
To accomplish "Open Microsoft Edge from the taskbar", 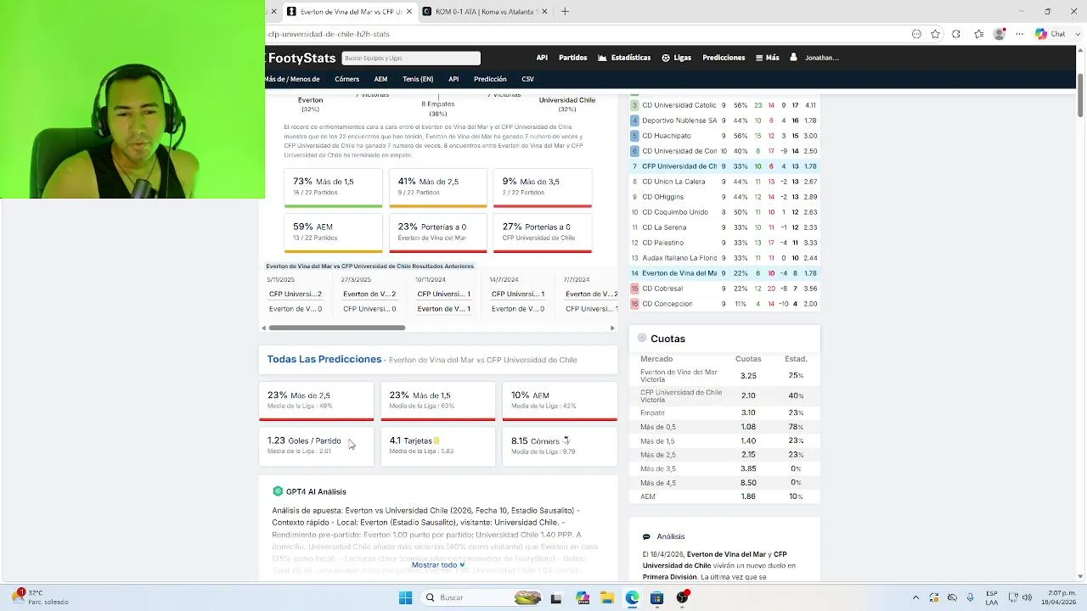I will coord(633,598).
